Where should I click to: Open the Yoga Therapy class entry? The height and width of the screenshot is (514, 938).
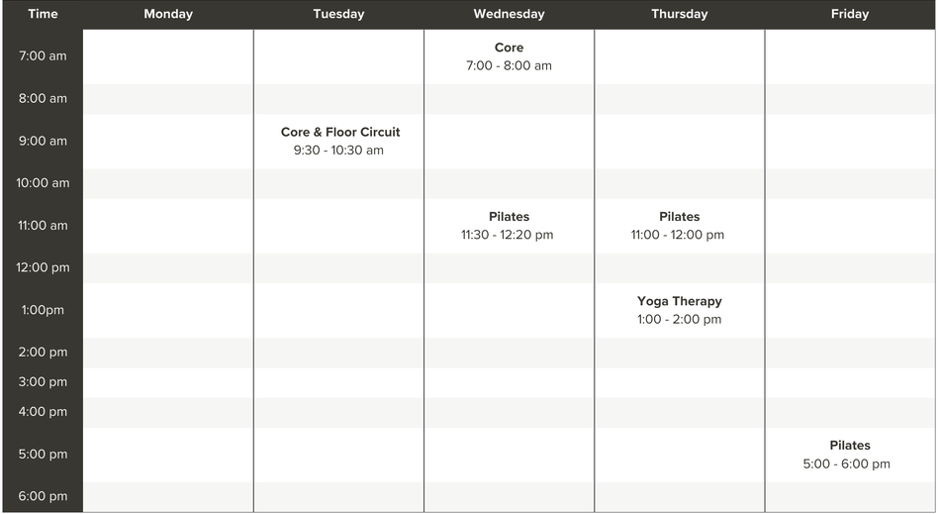coord(679,310)
